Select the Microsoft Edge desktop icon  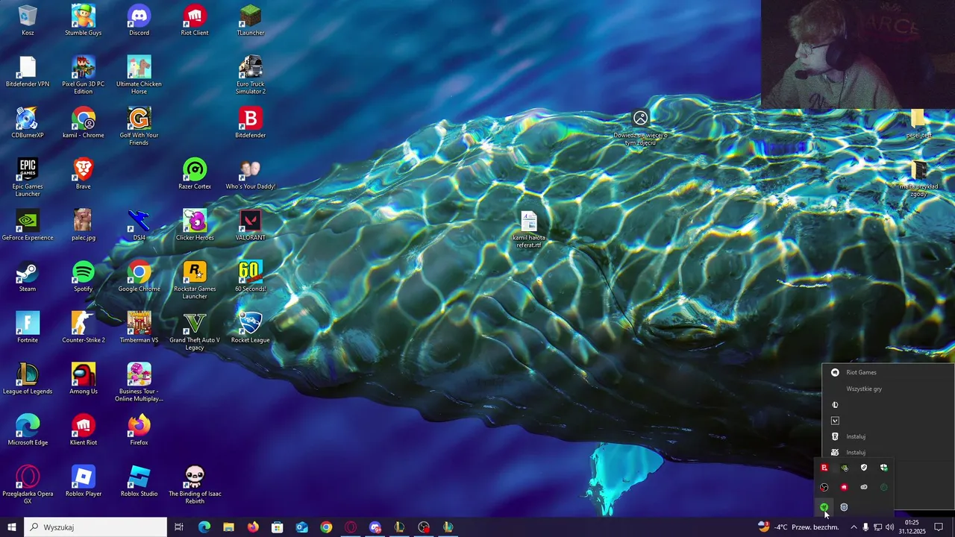pyautogui.click(x=28, y=430)
